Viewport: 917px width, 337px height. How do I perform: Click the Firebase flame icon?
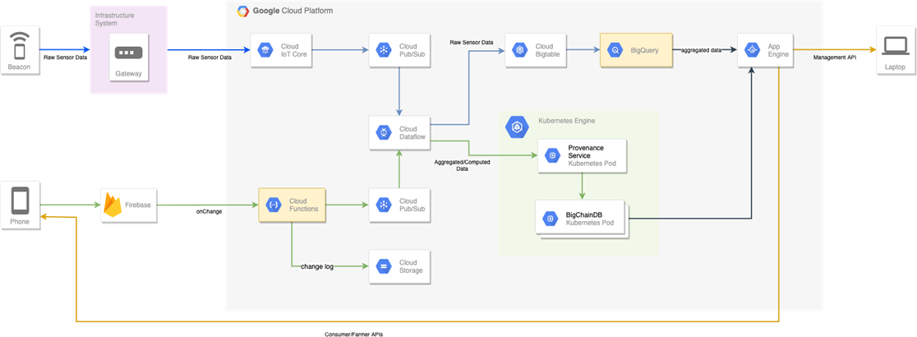114,205
